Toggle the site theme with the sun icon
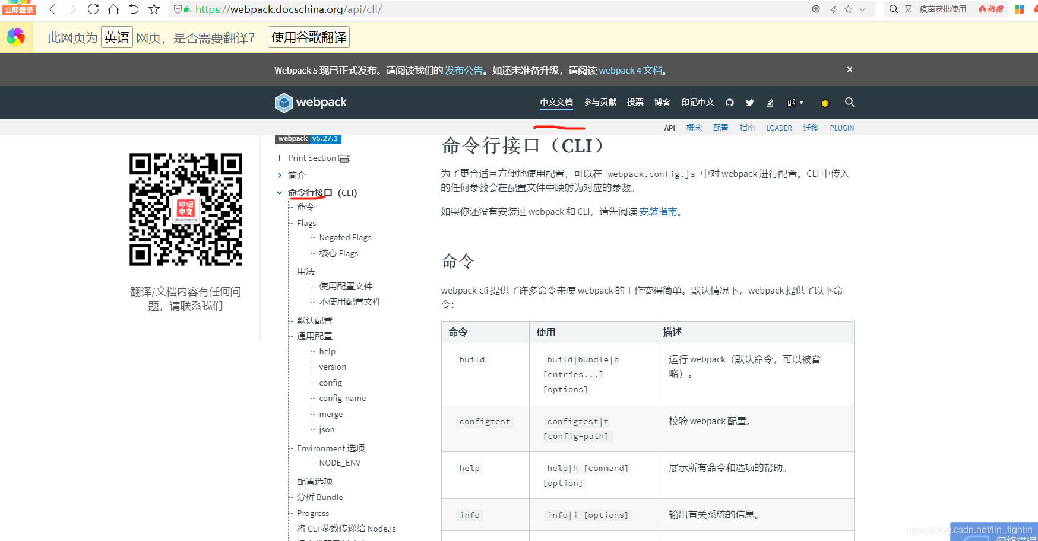The image size is (1038, 541). 824,102
